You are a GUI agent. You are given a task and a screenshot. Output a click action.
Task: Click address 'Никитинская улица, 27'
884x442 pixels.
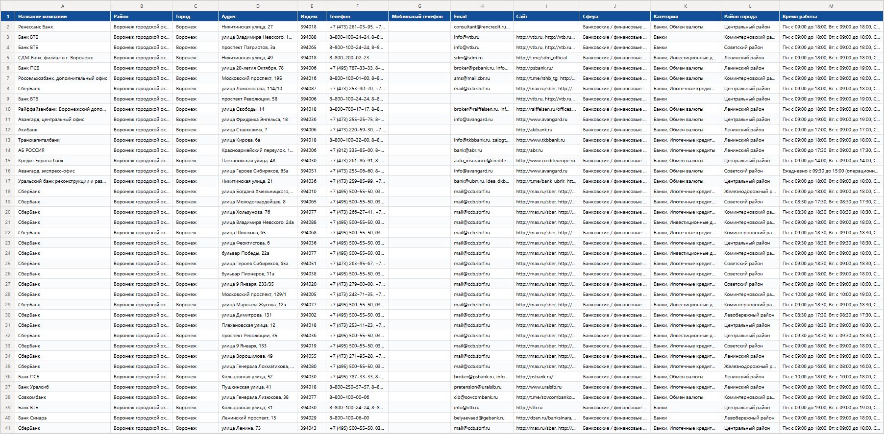258,27
